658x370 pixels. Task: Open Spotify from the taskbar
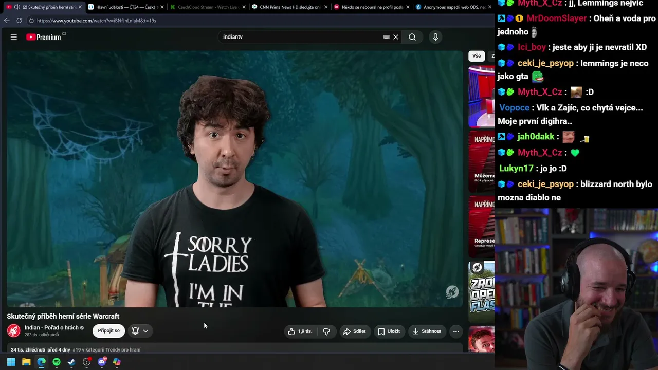click(57, 362)
